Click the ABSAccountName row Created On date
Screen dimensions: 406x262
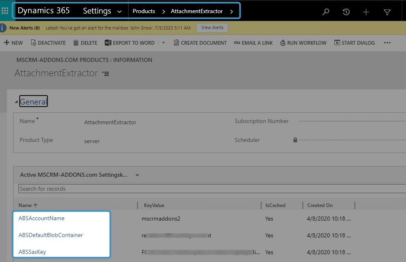[x=329, y=219]
